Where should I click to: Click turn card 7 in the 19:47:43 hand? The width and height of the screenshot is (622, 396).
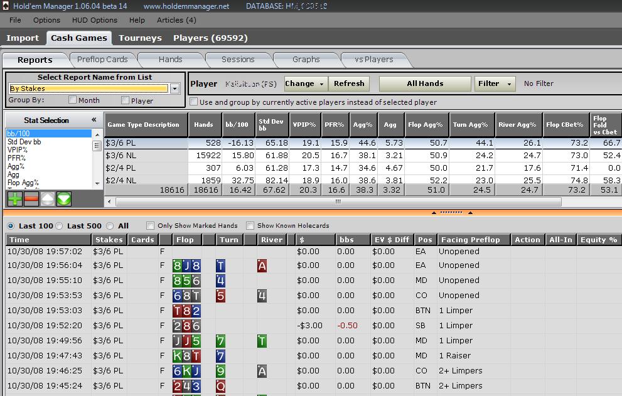tap(220, 356)
